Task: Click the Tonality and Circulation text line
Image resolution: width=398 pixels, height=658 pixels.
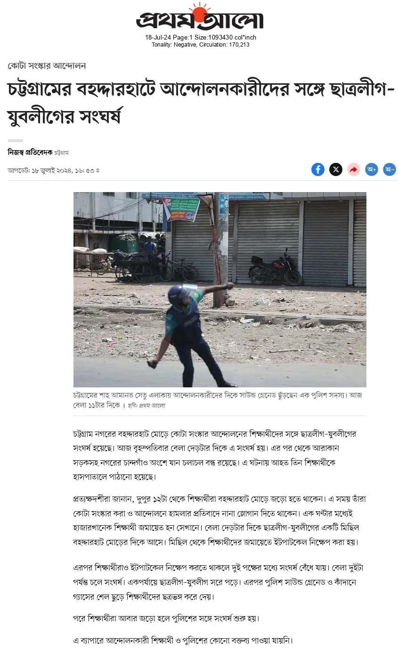Action: coord(201,45)
